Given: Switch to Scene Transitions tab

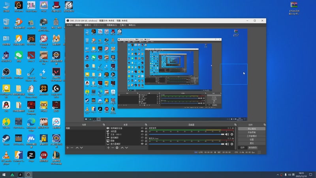Looking at the screenshot, I should click(252, 148).
